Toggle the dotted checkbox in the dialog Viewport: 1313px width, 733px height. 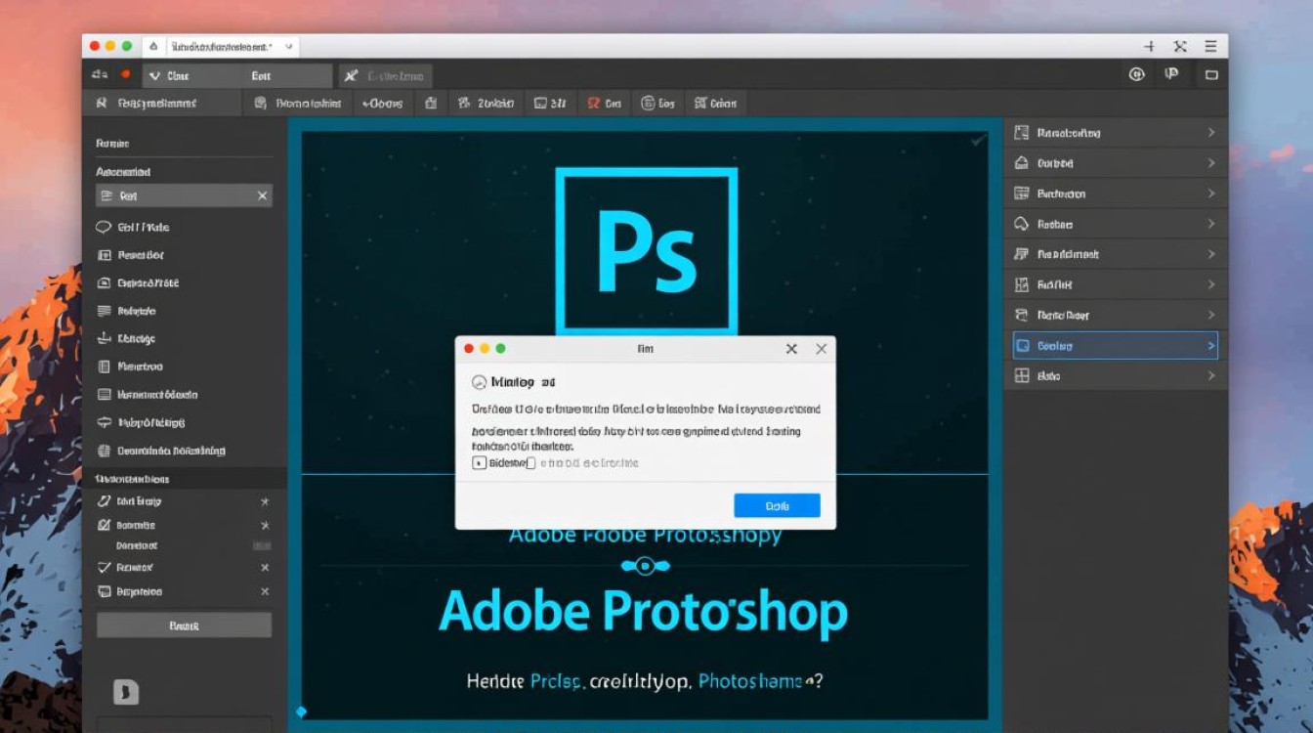click(479, 462)
